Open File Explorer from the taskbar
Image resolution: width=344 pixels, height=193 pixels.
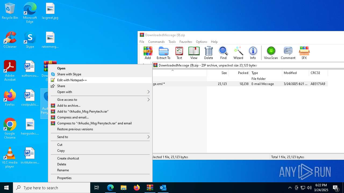click(123, 188)
